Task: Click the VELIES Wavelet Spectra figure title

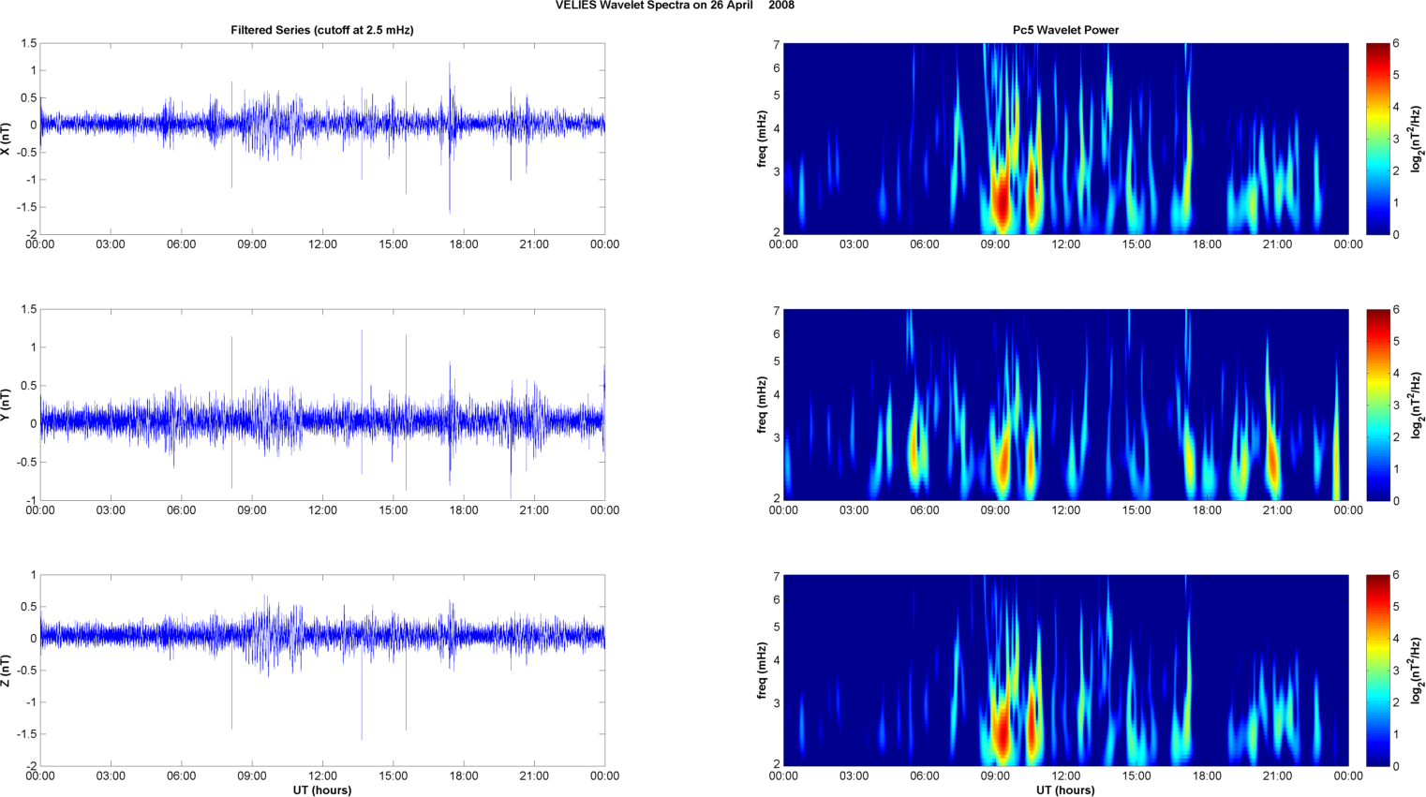Action: 675,6
